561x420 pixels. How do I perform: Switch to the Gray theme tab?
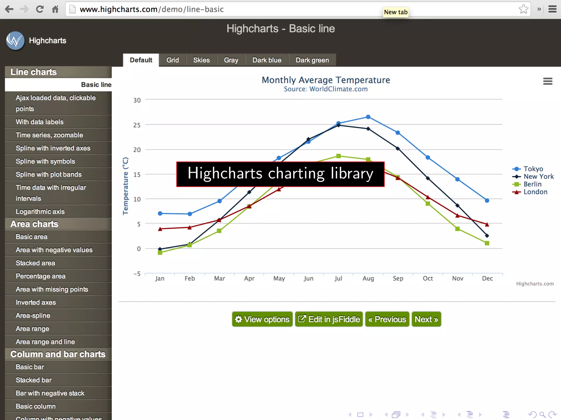231,60
